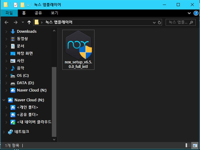Image resolution: width=200 pixels, height=150 pixels.
Task: Select the <공유 폴더> label
Action: (x=28, y=115)
